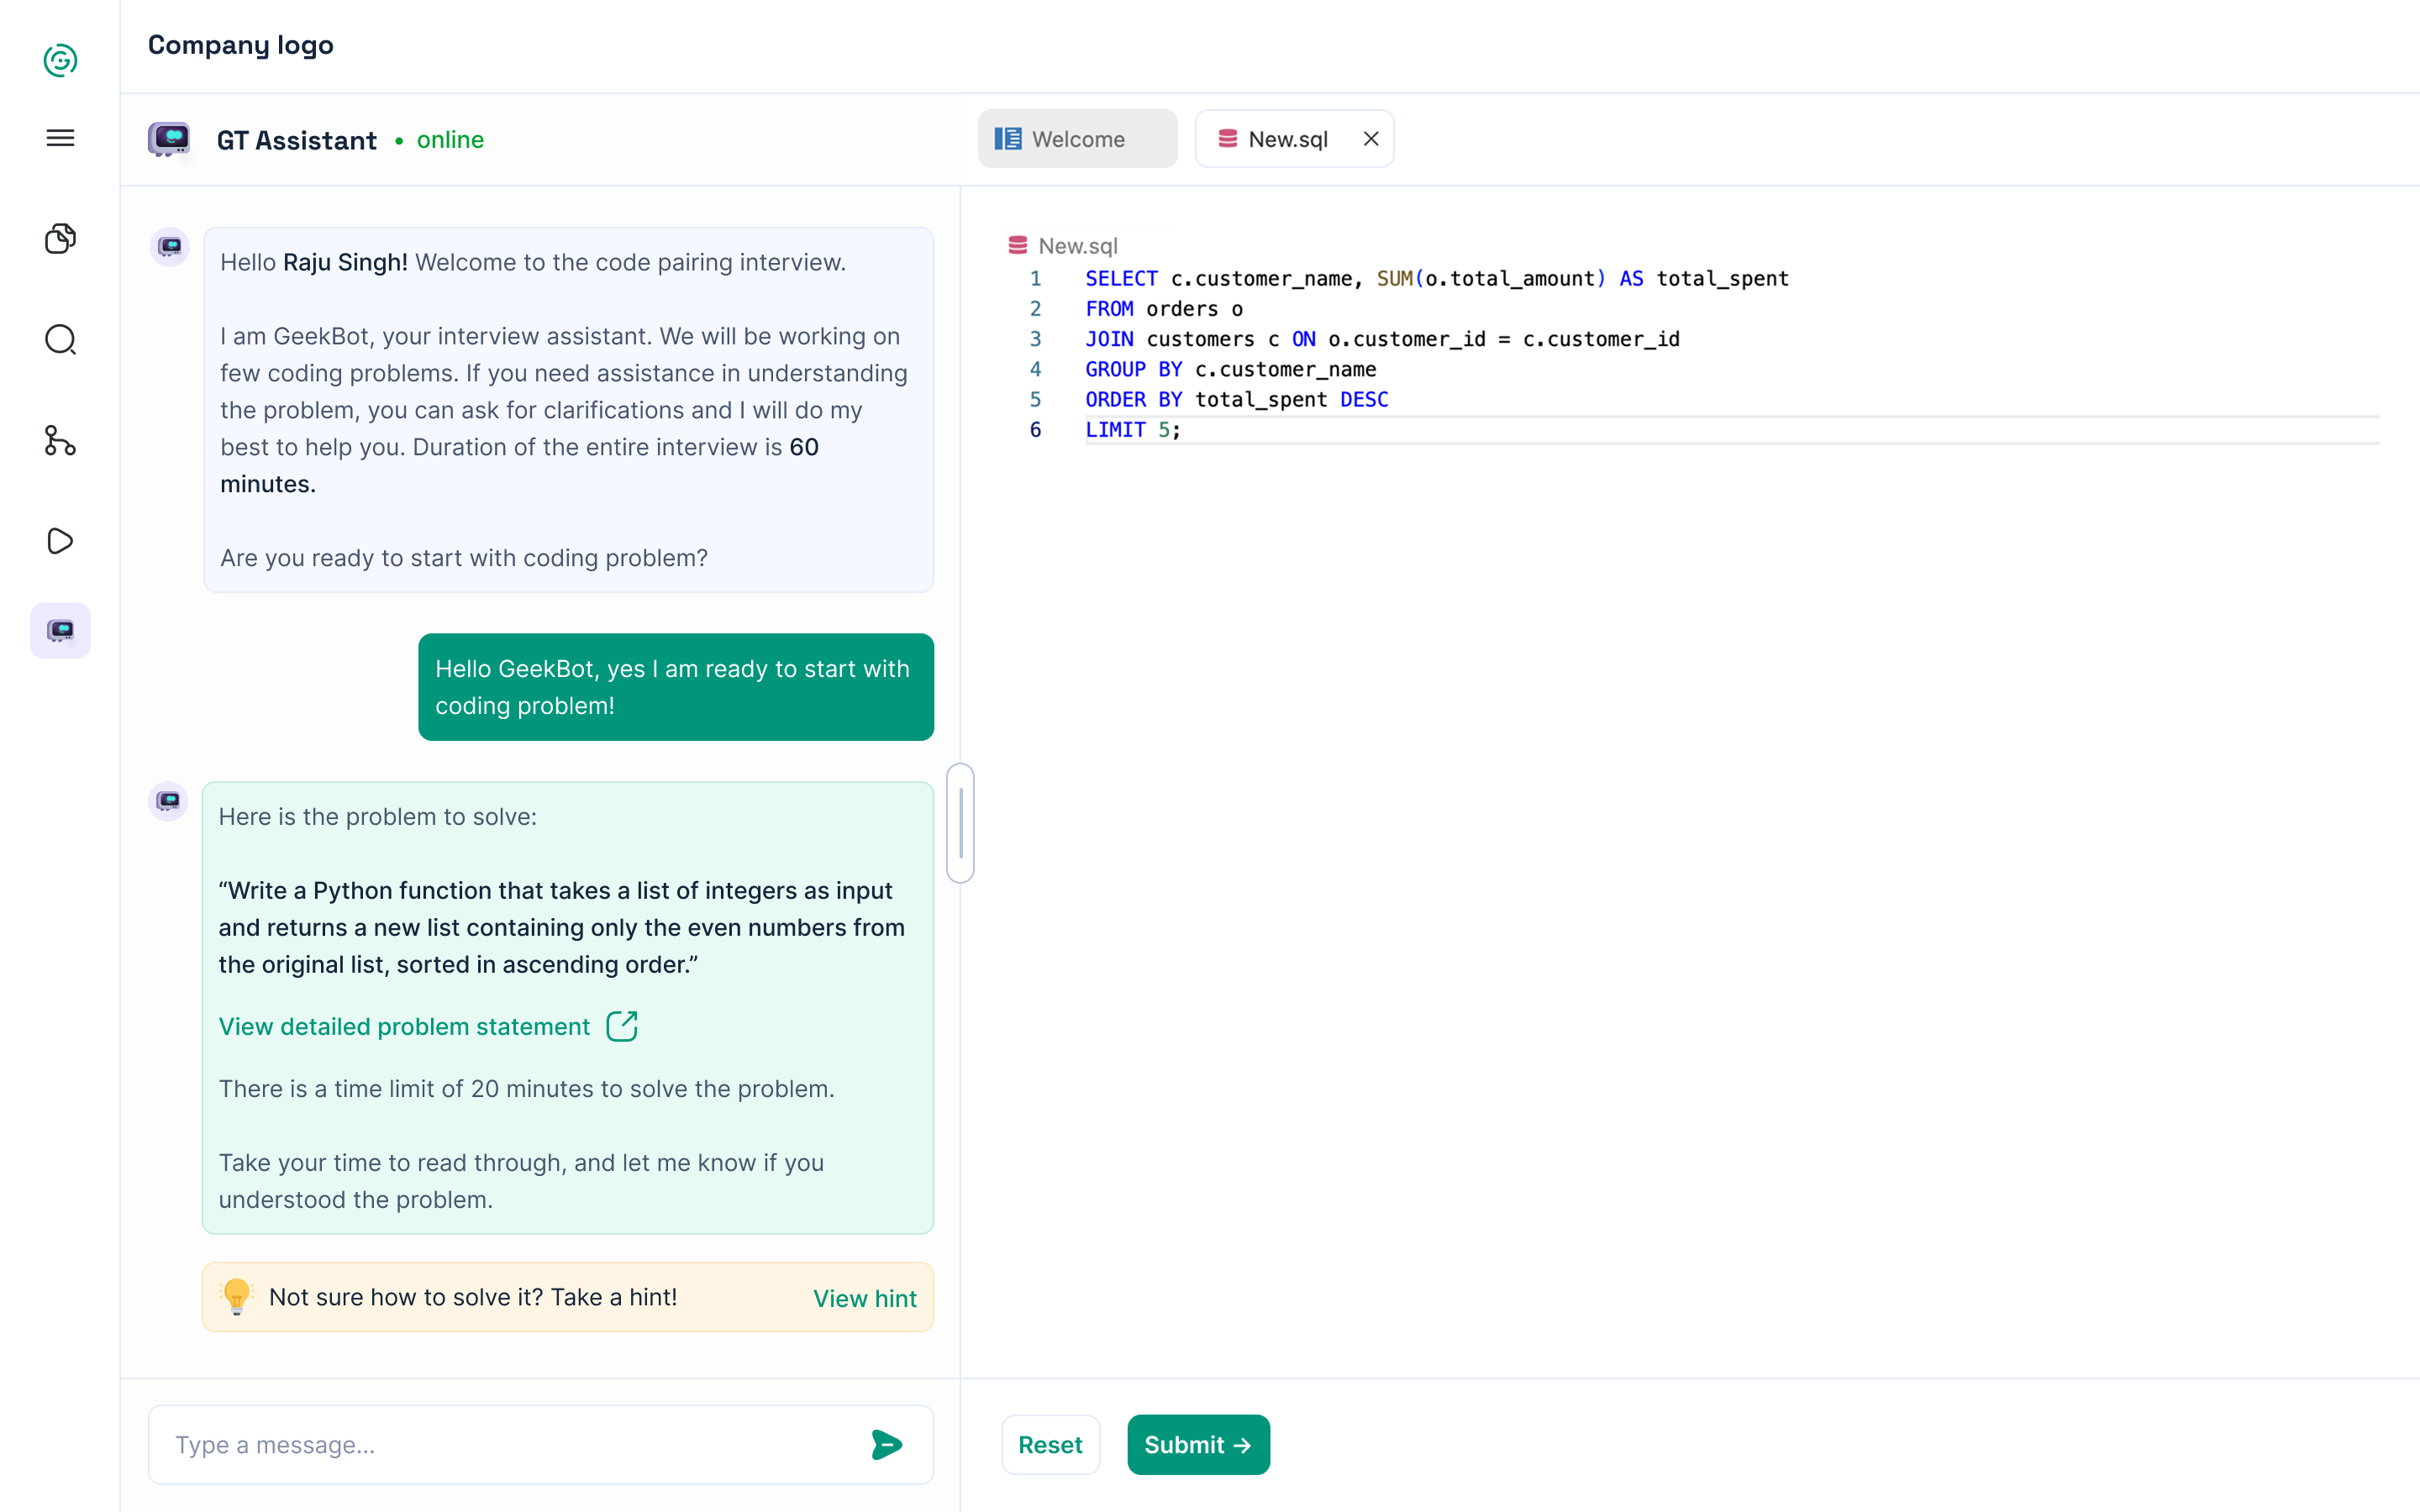Select the GeekBot assistant sidebar icon
Viewport: 2420px width, 1512px height.
(x=60, y=630)
